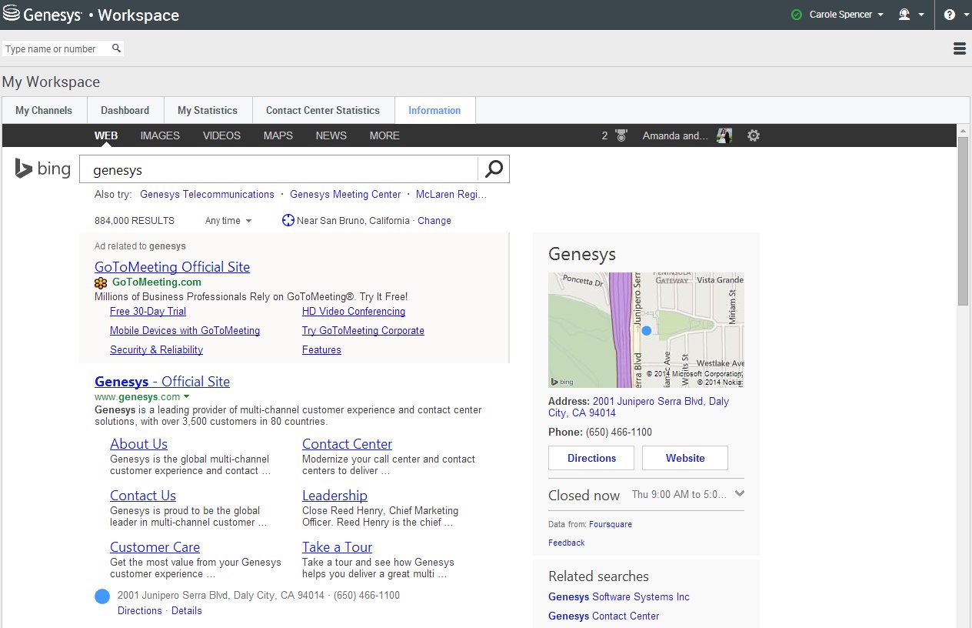972x628 pixels.
Task: Open the Any time filter dropdown
Action: click(228, 221)
